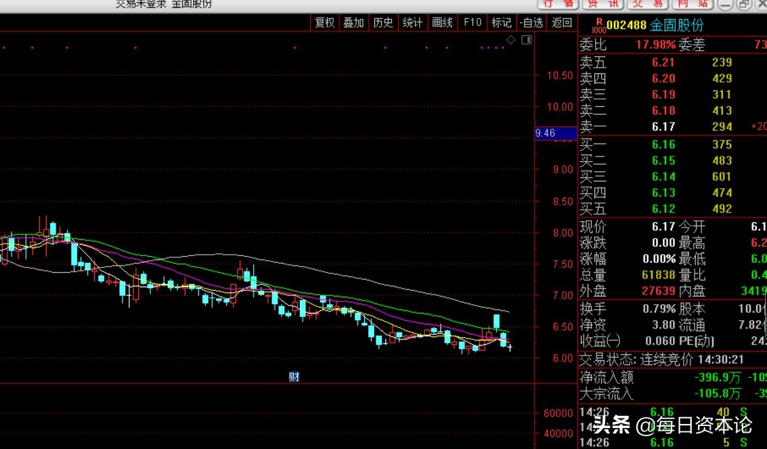Image resolution: width=767 pixels, height=449 pixels.
Task: Click the R 1000 badge icon
Action: (598, 26)
